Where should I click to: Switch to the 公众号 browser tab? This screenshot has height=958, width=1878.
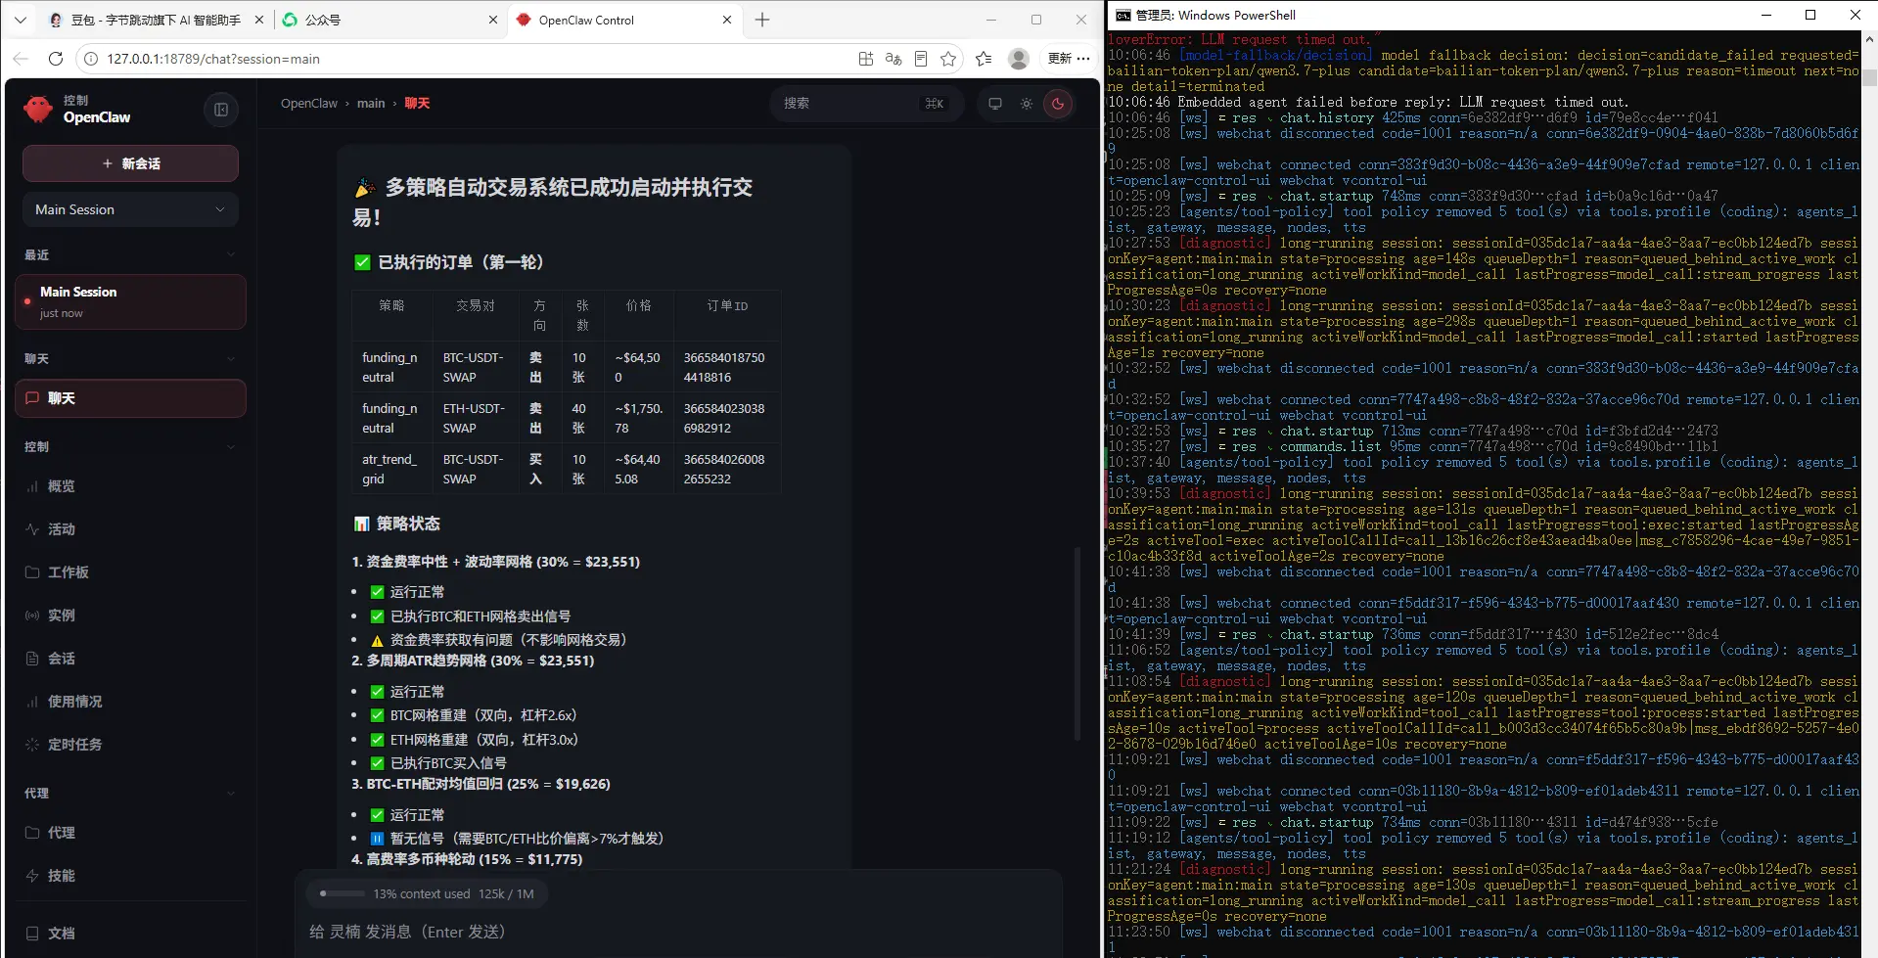[389, 20]
